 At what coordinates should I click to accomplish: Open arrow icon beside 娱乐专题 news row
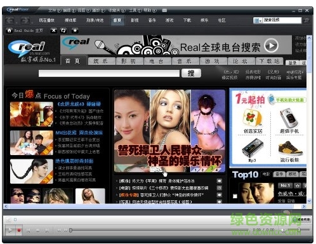pos(220,195)
